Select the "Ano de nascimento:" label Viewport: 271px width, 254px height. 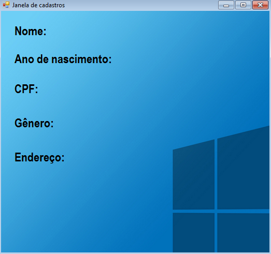point(63,59)
